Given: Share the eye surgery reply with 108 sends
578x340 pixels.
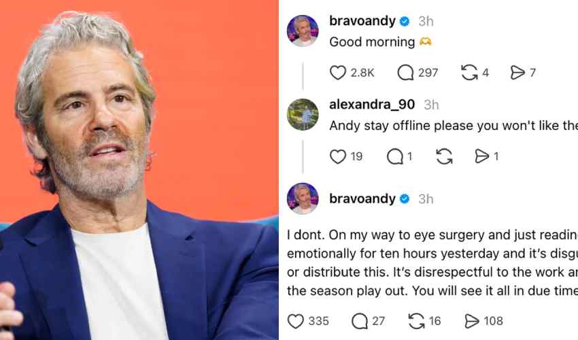Looking at the screenshot, I should tap(471, 321).
